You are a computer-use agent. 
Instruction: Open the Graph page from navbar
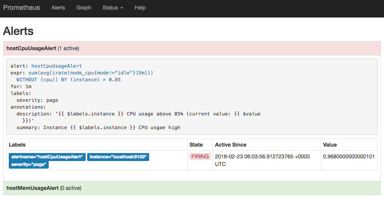click(x=84, y=8)
